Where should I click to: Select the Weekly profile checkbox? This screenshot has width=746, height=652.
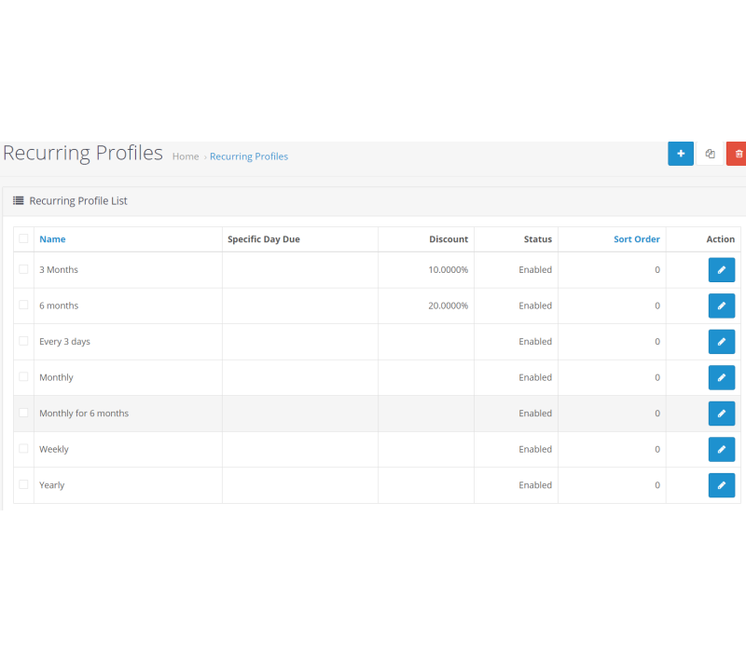(x=23, y=448)
